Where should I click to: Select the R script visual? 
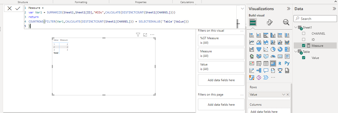pyautogui.click(x=280, y=63)
